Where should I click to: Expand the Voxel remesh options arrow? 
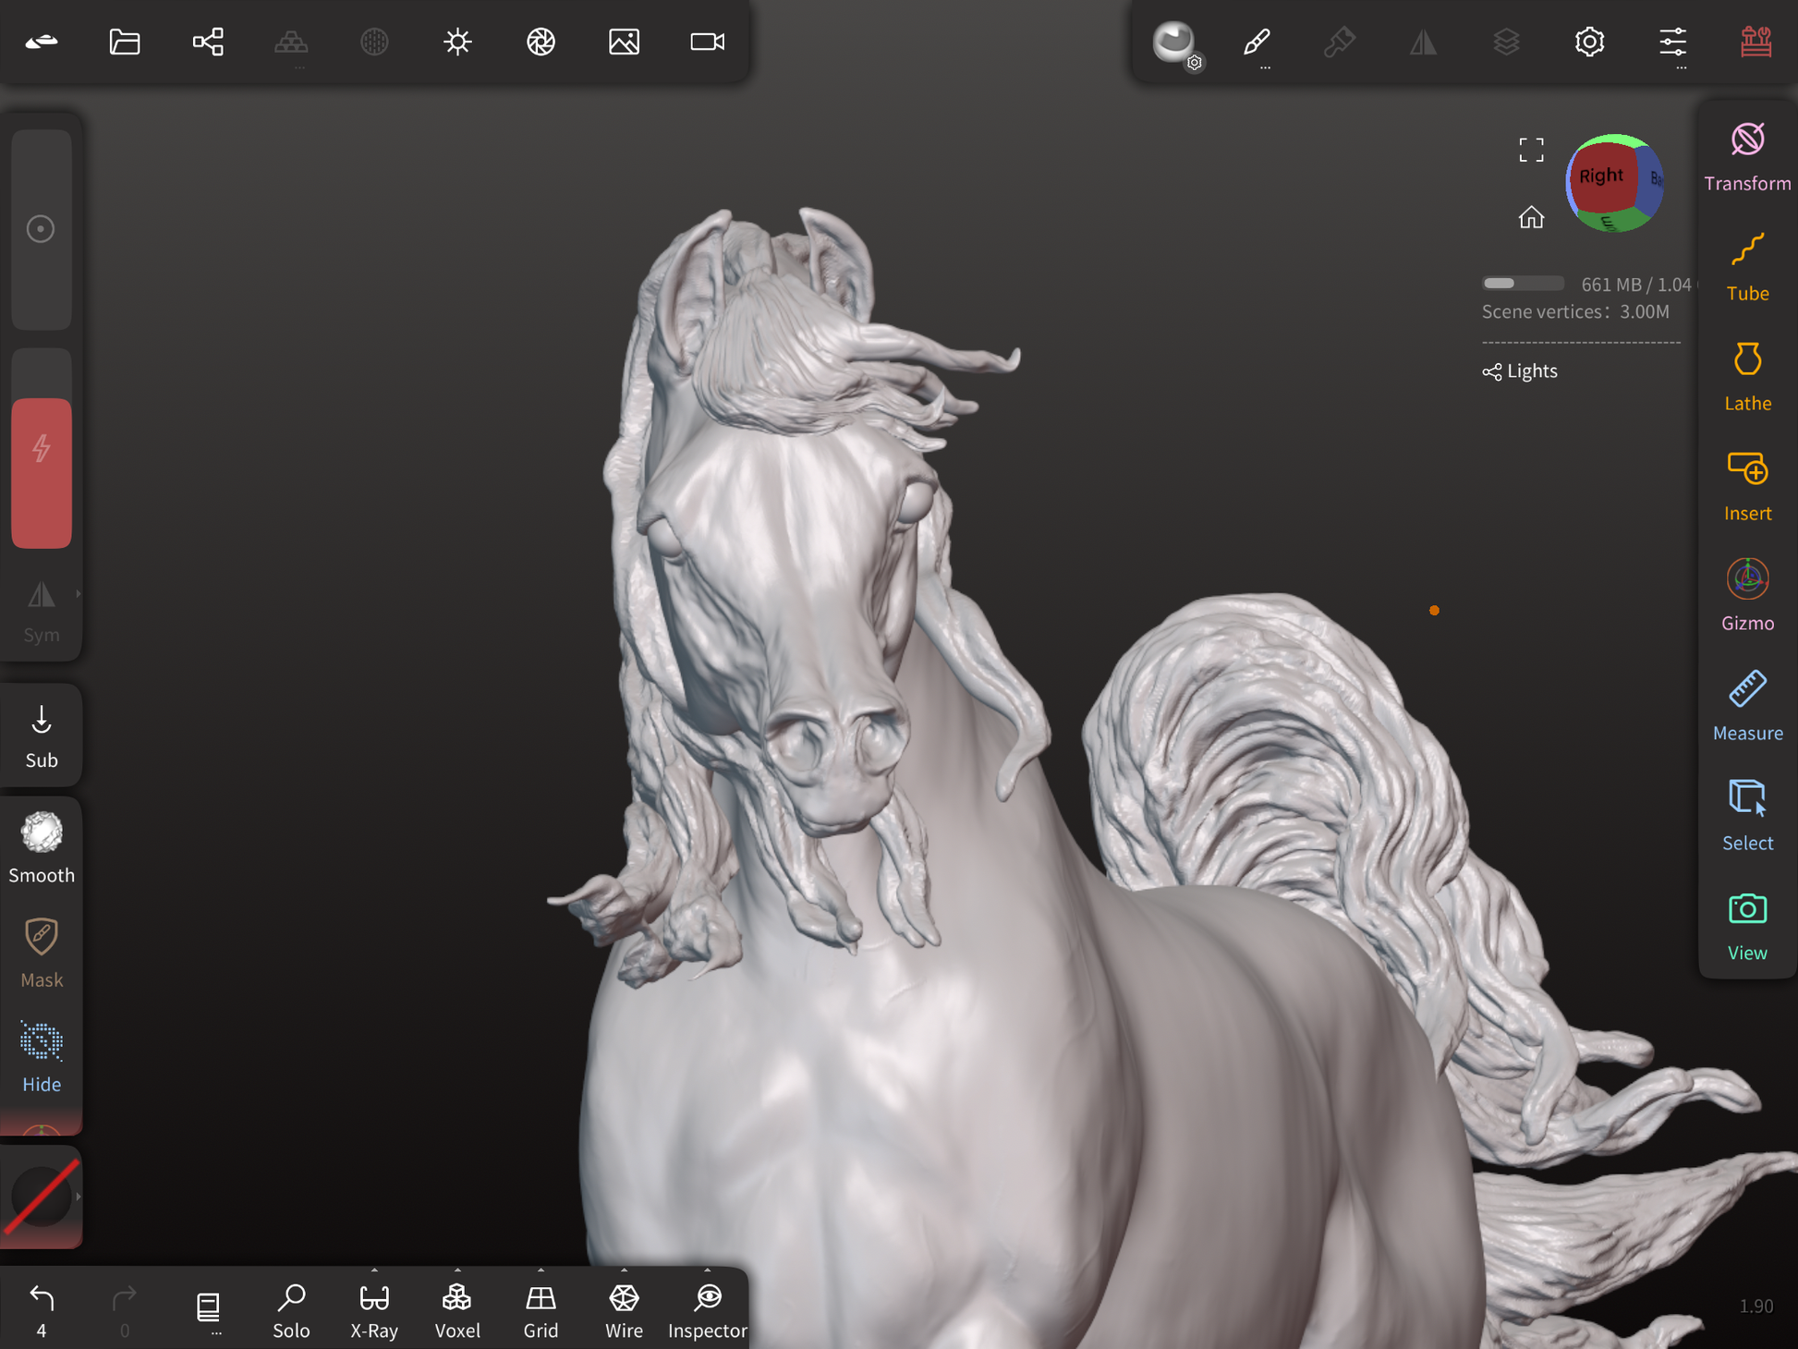coord(457,1270)
